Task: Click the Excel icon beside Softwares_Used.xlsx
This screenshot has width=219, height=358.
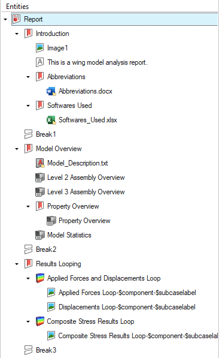Action: click(51, 120)
